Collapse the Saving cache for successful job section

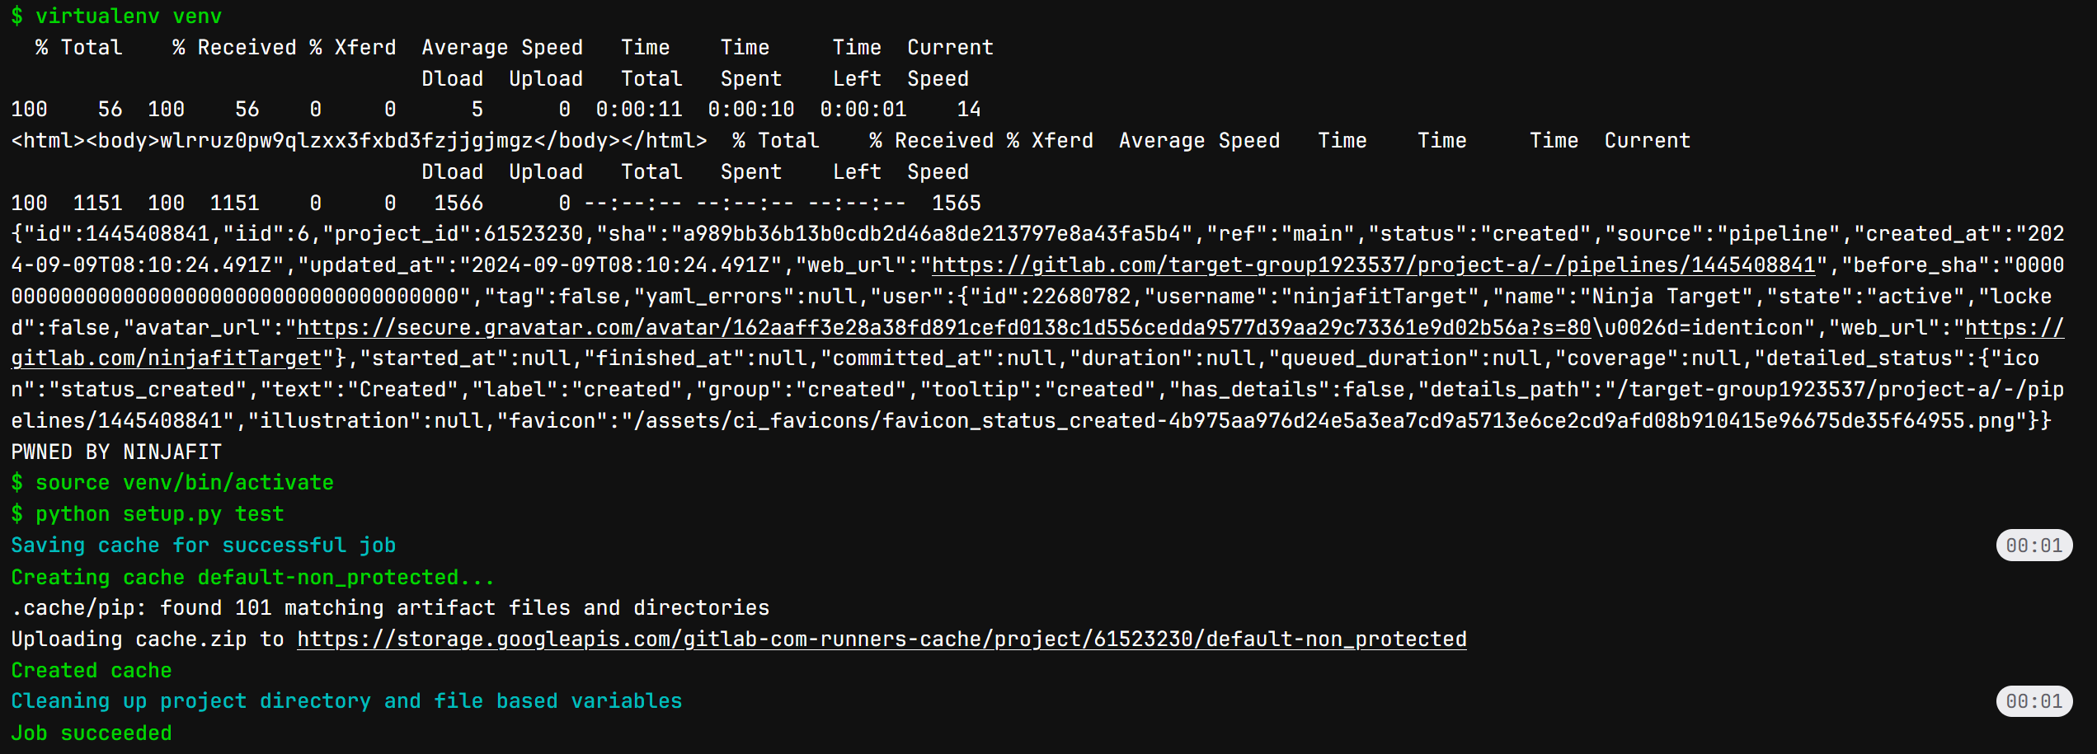click(204, 546)
